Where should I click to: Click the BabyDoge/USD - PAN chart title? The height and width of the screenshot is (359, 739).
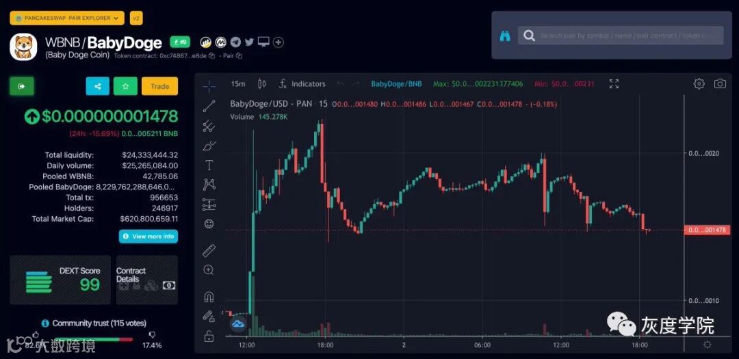click(x=271, y=104)
